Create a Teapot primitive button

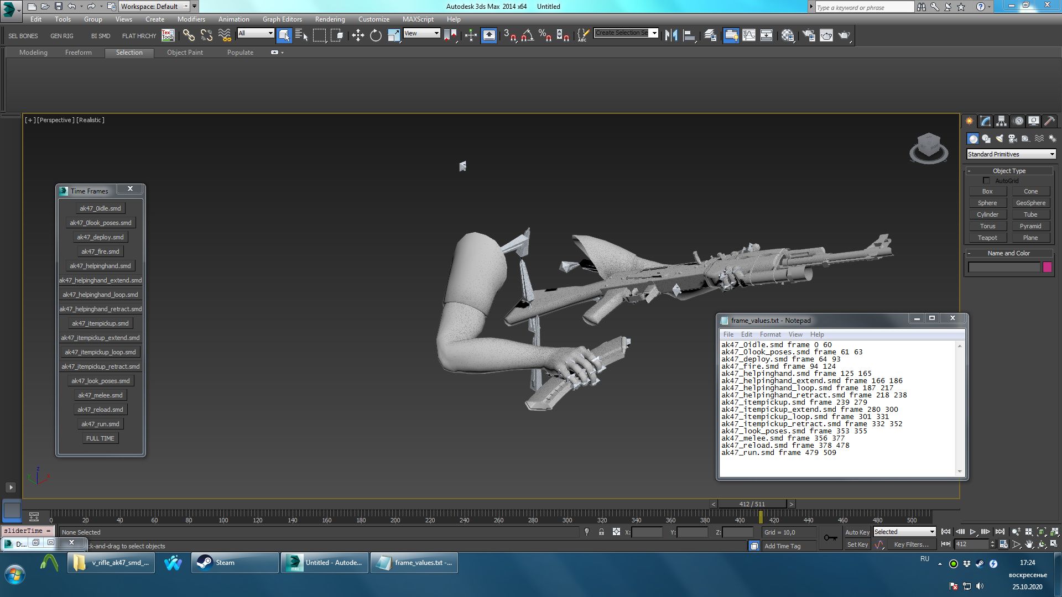tap(987, 238)
